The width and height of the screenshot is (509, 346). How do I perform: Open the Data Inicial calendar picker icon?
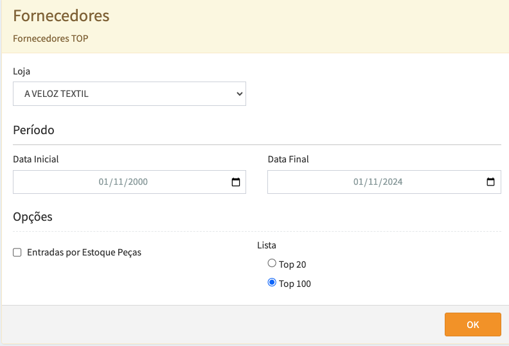point(236,182)
